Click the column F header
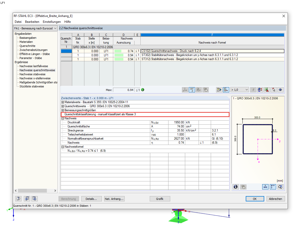This screenshot has width=304, height=228. coord(212,35)
